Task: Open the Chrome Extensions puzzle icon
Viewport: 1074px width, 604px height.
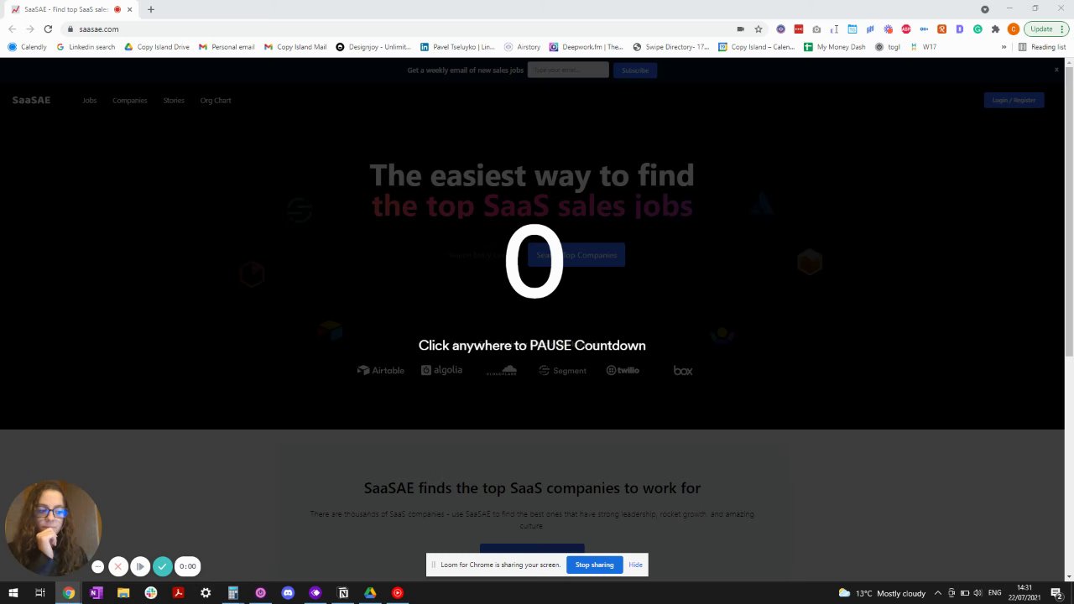Action: point(995,29)
